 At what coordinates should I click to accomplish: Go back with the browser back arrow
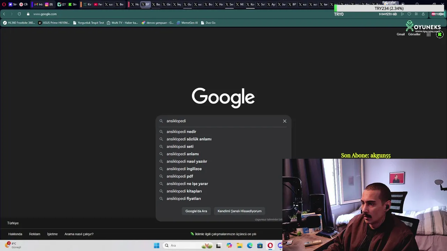pyautogui.click(x=4, y=14)
